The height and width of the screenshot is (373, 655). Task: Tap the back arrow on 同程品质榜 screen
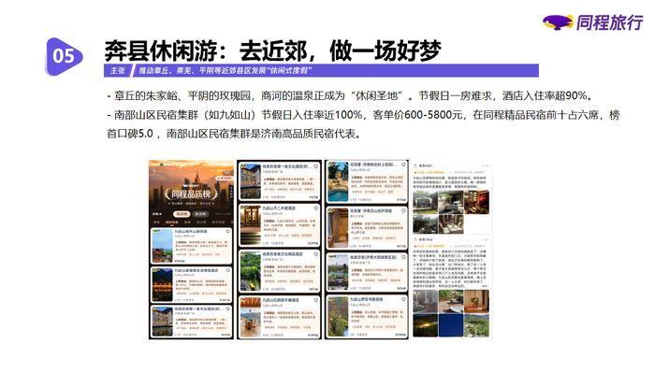pyautogui.click(x=154, y=171)
